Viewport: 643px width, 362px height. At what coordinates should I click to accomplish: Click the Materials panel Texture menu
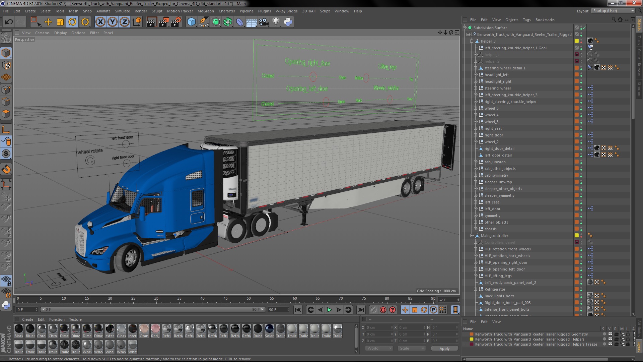[75, 319]
